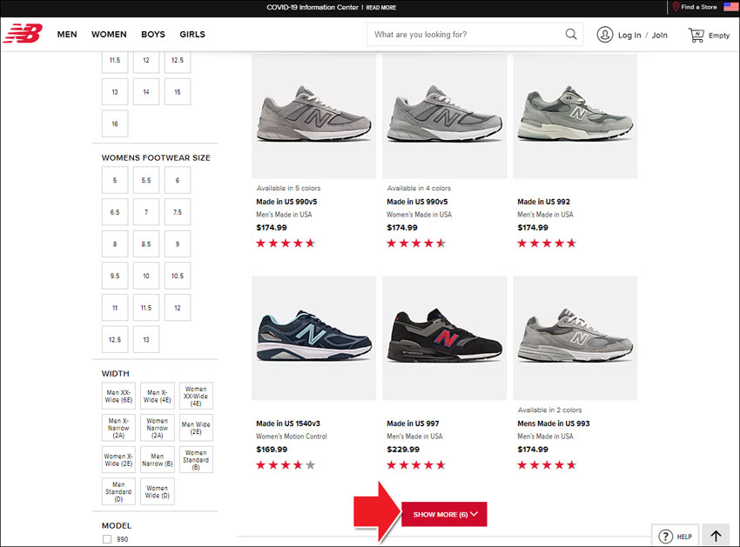Click the Log In link
740x547 pixels.
click(x=629, y=35)
